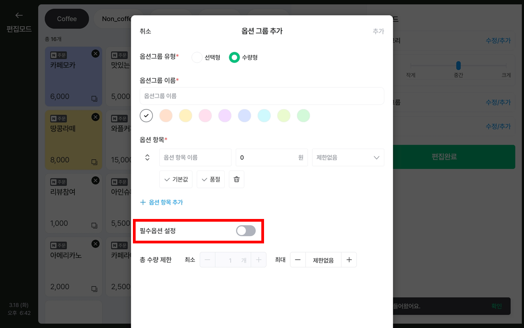Open the 카페모카 menu card
Image resolution: width=524 pixels, height=328 pixels.
pos(74,76)
